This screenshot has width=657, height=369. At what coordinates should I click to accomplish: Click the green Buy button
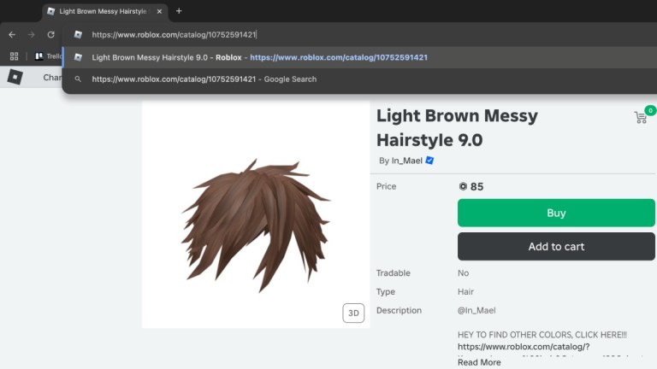(556, 213)
